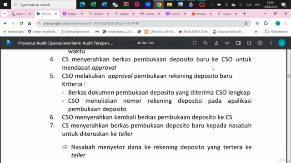Open the Google Play Books logo
The height and width of the screenshot is (163, 291).
pos(9,43)
